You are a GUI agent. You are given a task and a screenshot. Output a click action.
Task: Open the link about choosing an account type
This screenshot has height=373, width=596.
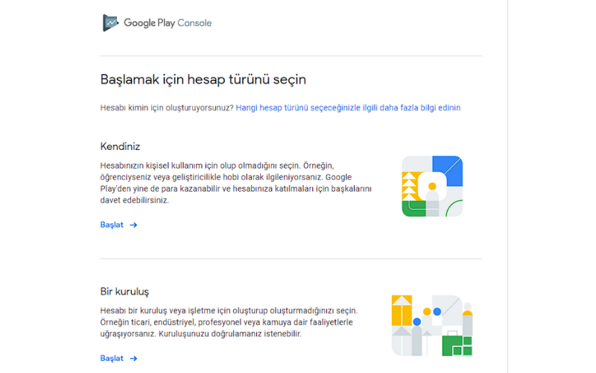(348, 107)
